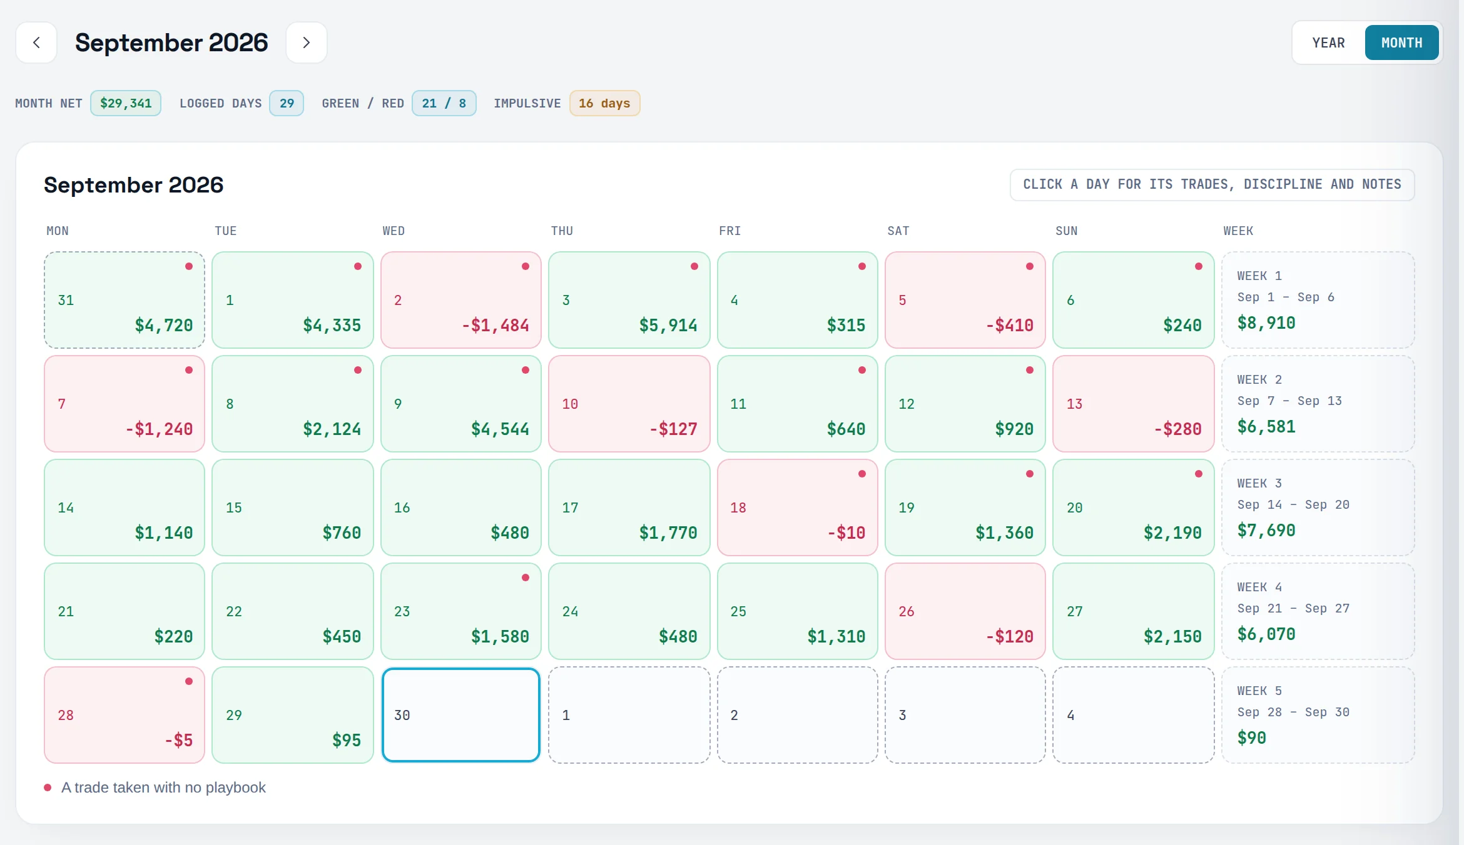The width and height of the screenshot is (1464, 845).
Task: Click the hint about trades, discipline and notes
Action: point(1212,184)
